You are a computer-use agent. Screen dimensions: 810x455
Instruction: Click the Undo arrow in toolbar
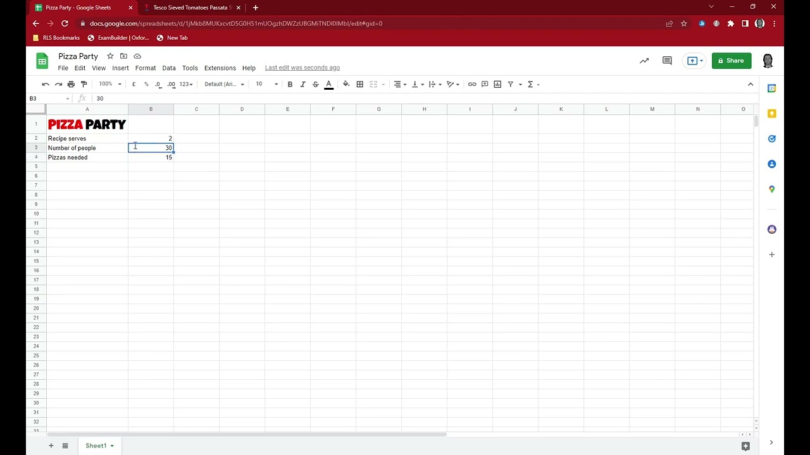click(x=46, y=84)
